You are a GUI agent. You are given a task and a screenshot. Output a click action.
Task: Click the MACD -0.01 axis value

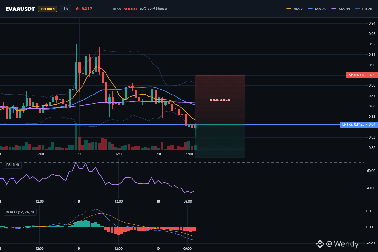pos(370,243)
